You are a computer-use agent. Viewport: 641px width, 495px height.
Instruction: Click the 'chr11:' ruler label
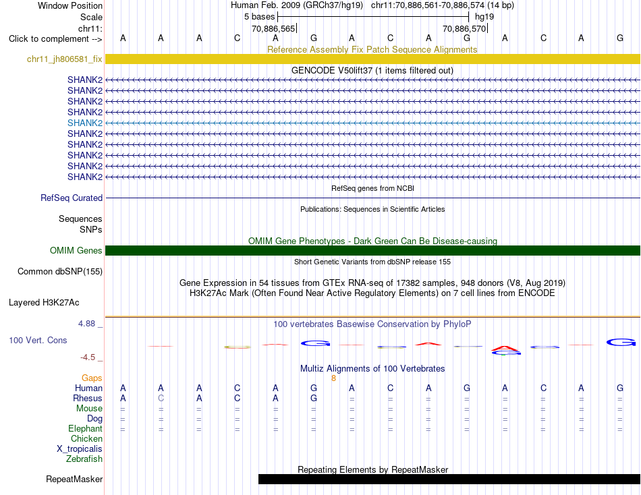point(90,28)
